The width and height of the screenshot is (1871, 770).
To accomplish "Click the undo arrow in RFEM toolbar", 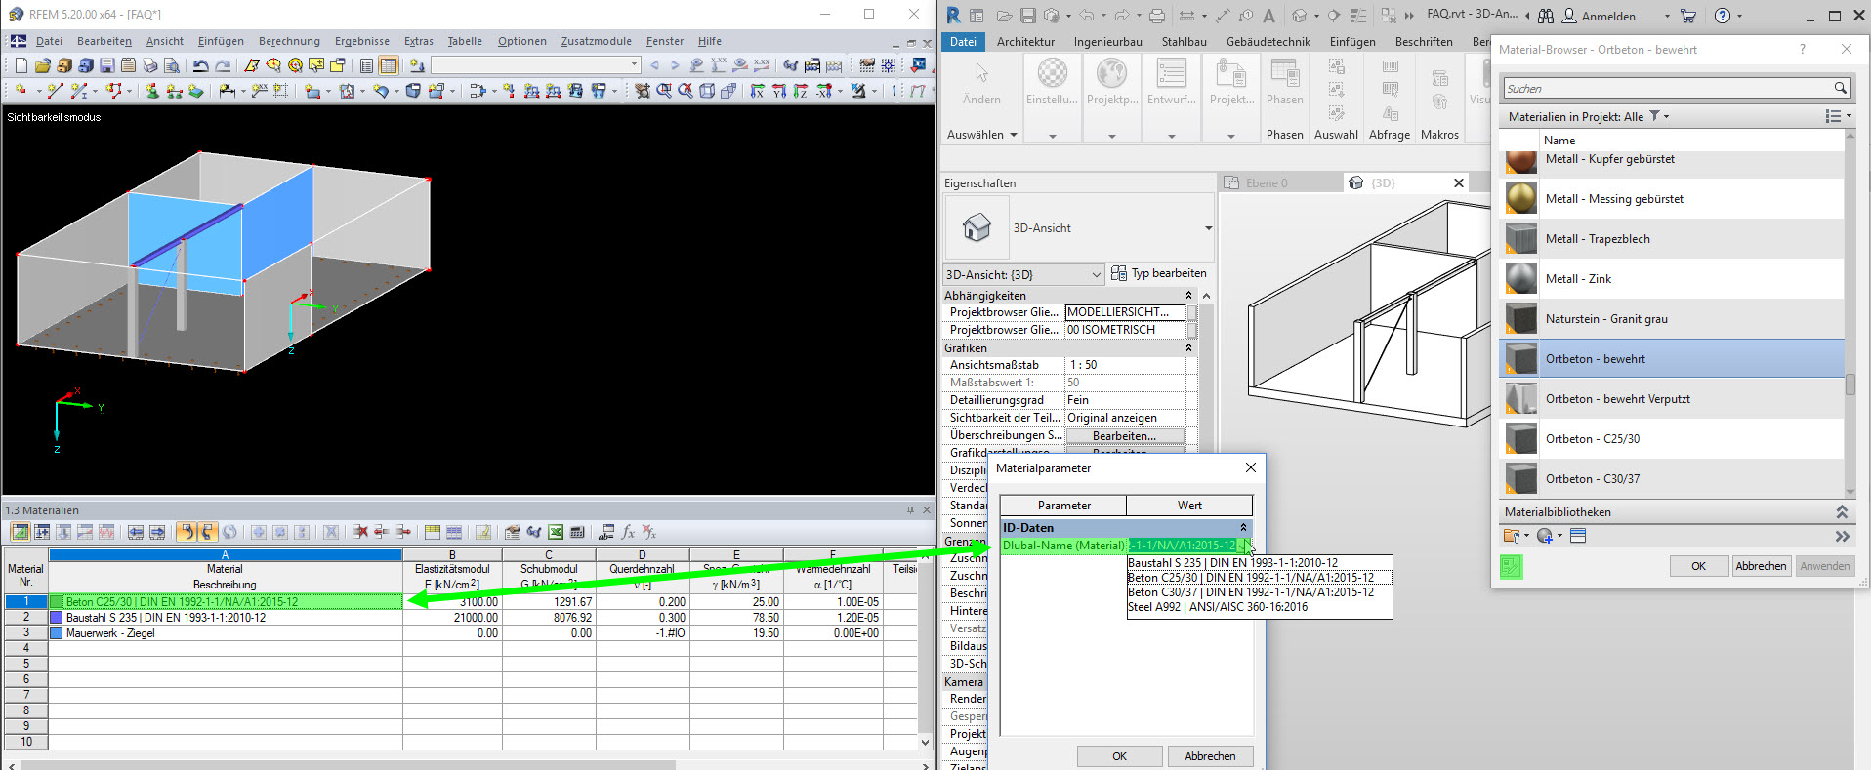I will [201, 65].
